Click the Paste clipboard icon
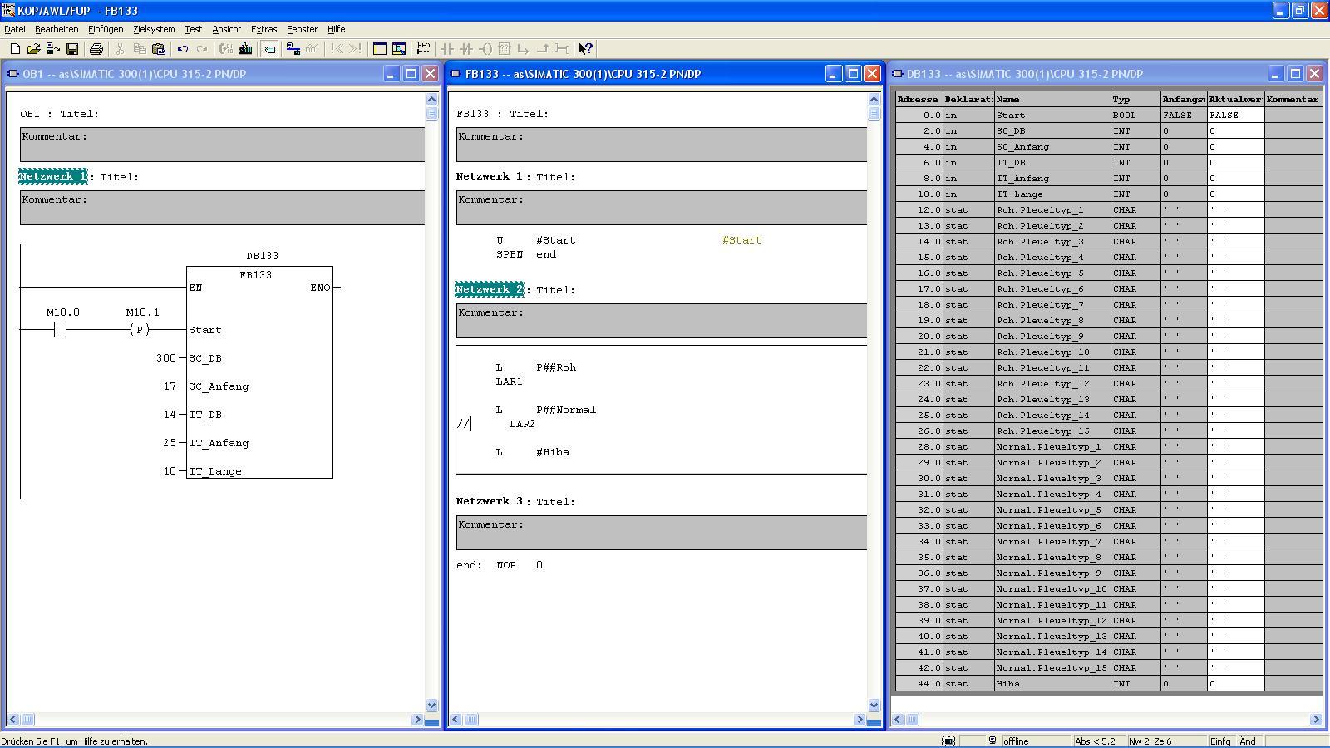Viewport: 1330px width, 748px height. [x=159, y=49]
